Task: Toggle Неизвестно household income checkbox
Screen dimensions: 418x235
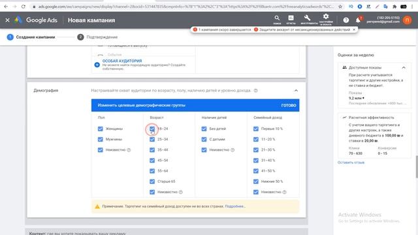Action: coord(256,192)
